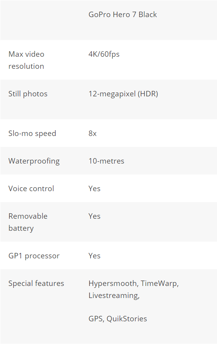This screenshot has width=217, height=345.
Task: Select the Slo-mo speed label
Action: click(32, 134)
